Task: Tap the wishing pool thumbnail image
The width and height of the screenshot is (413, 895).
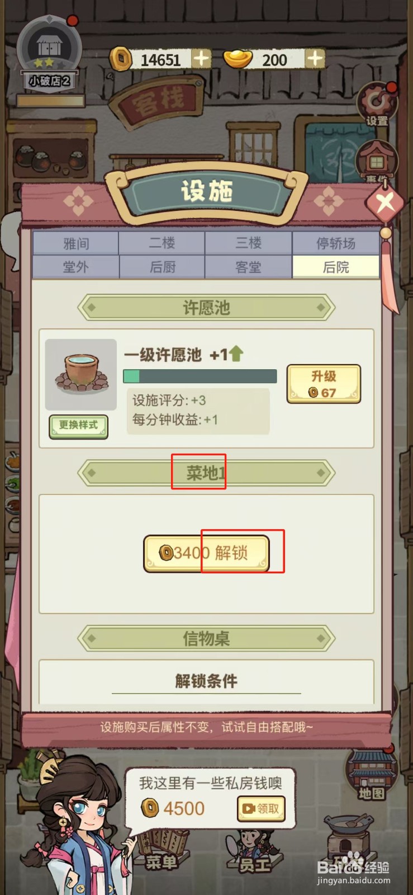Action: (81, 375)
